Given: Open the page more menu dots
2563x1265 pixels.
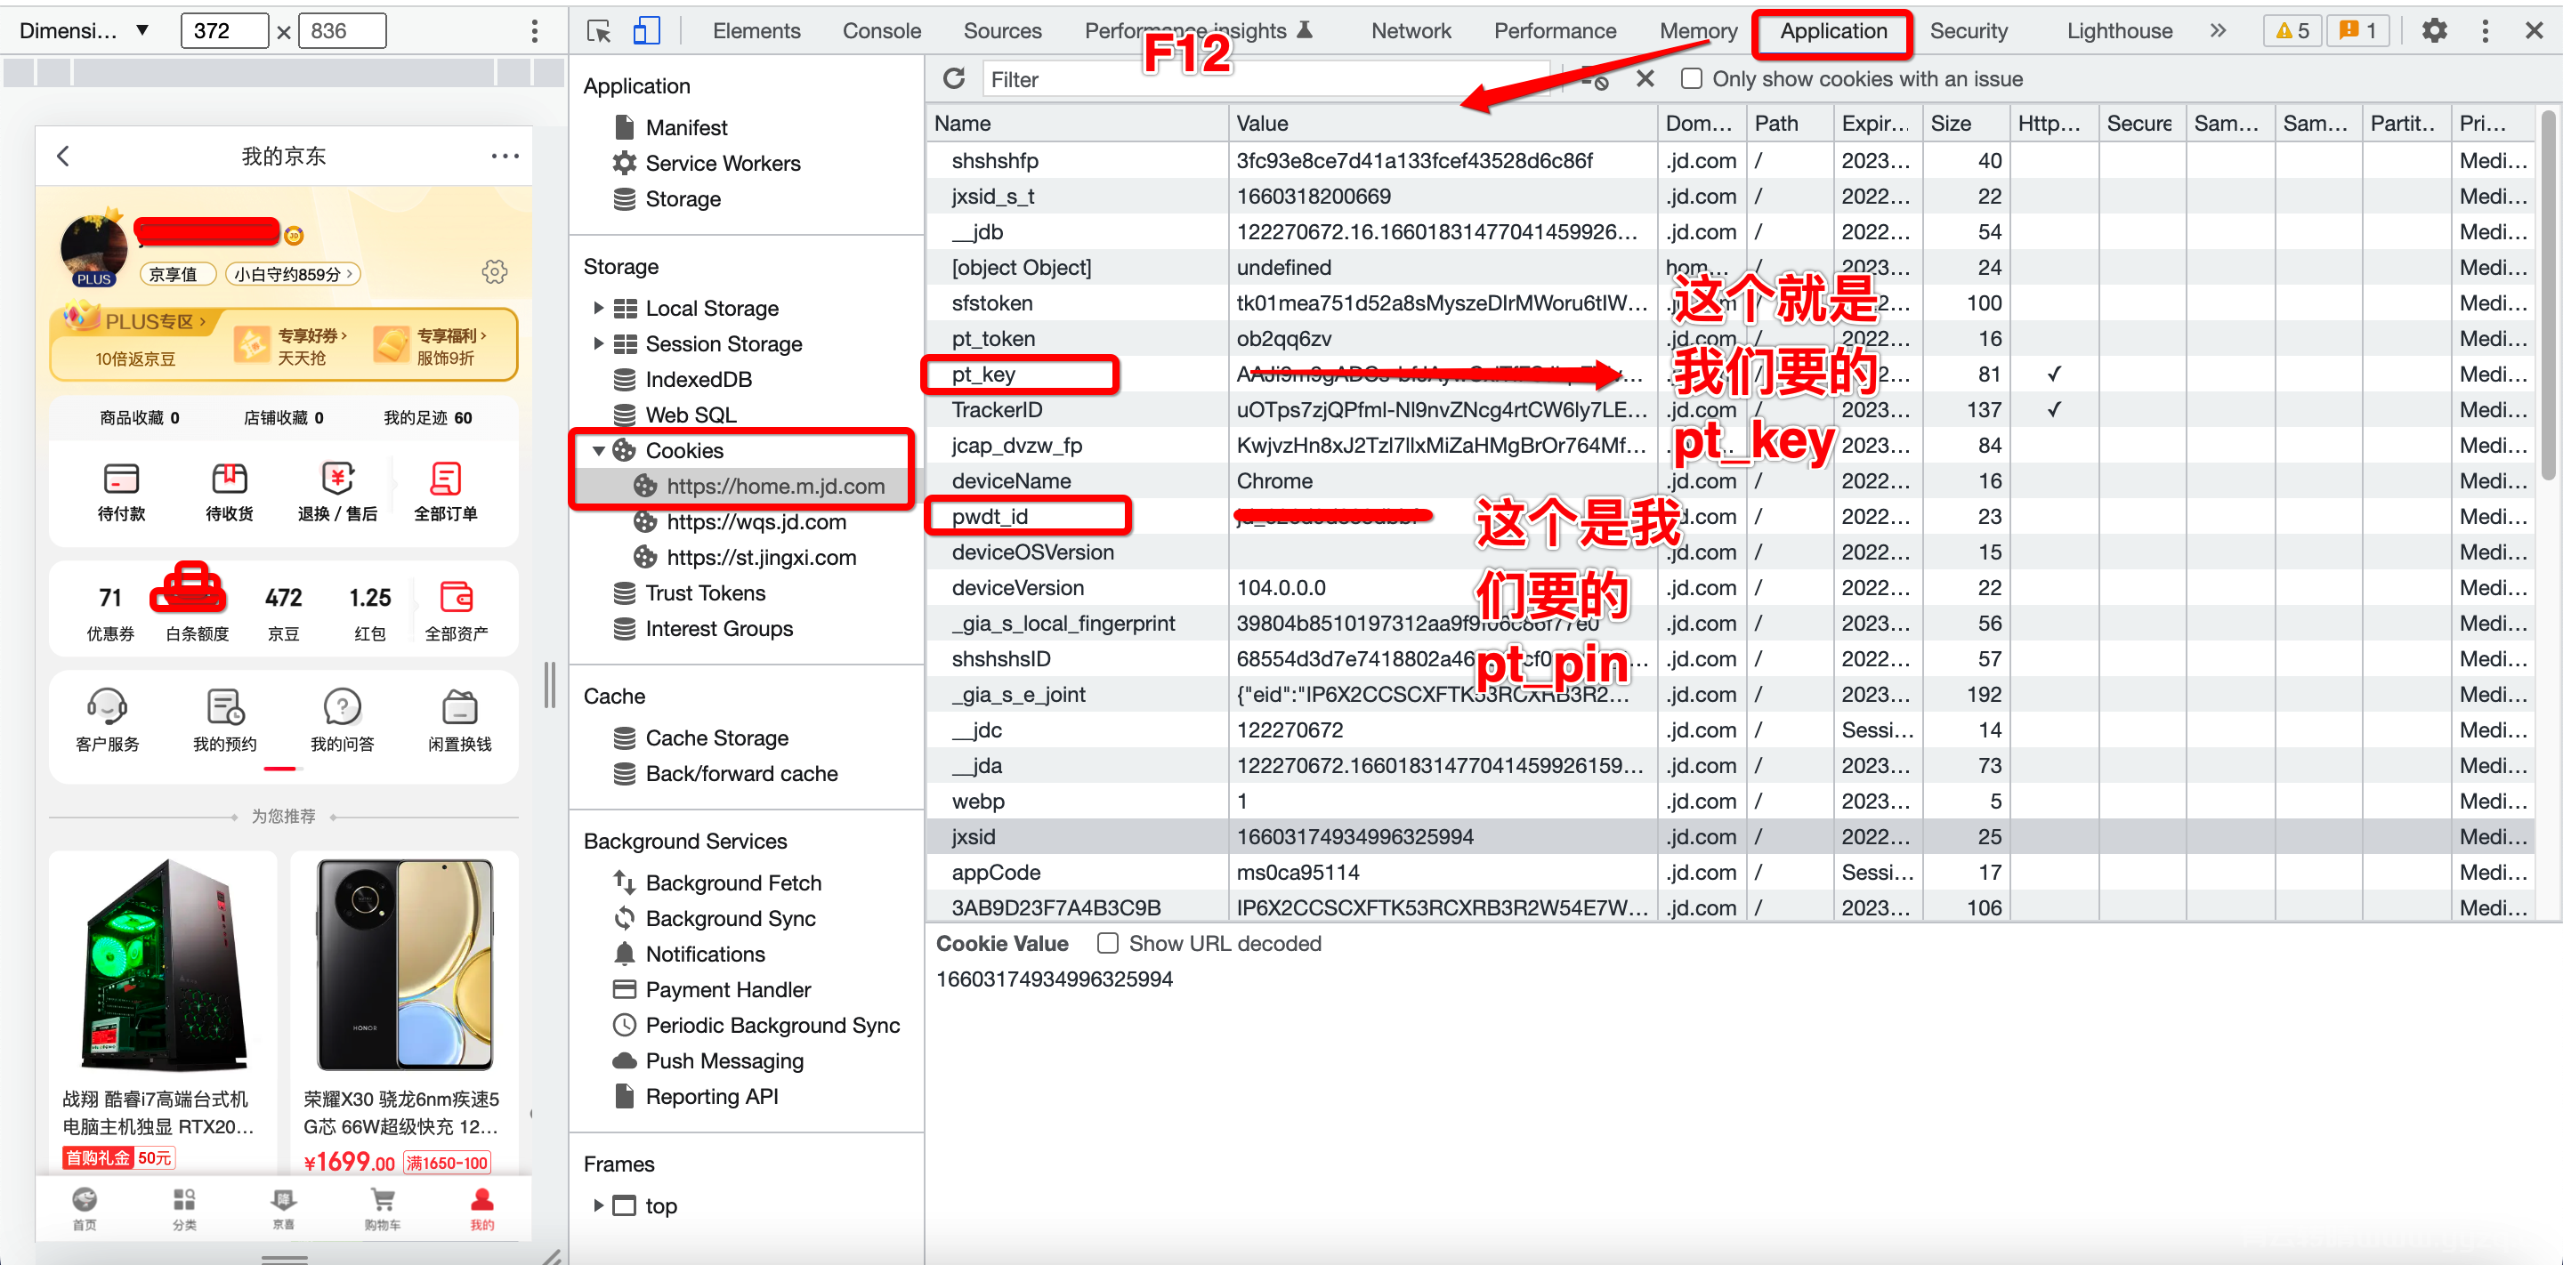Looking at the screenshot, I should click(505, 155).
